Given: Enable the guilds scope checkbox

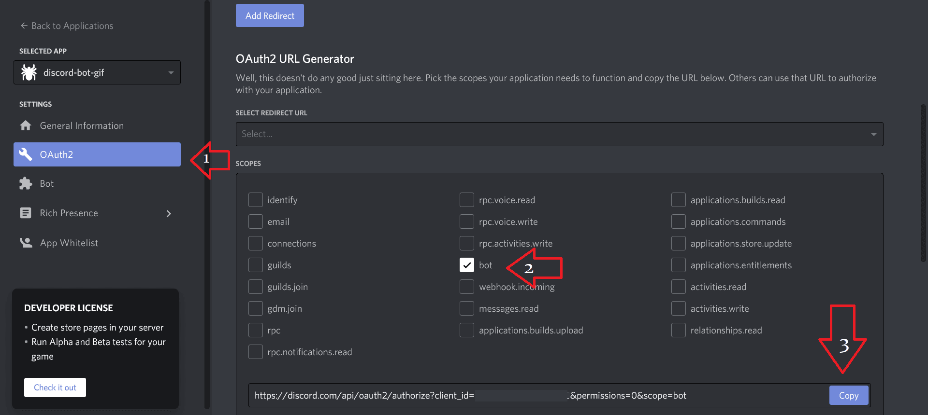Looking at the screenshot, I should pos(256,265).
